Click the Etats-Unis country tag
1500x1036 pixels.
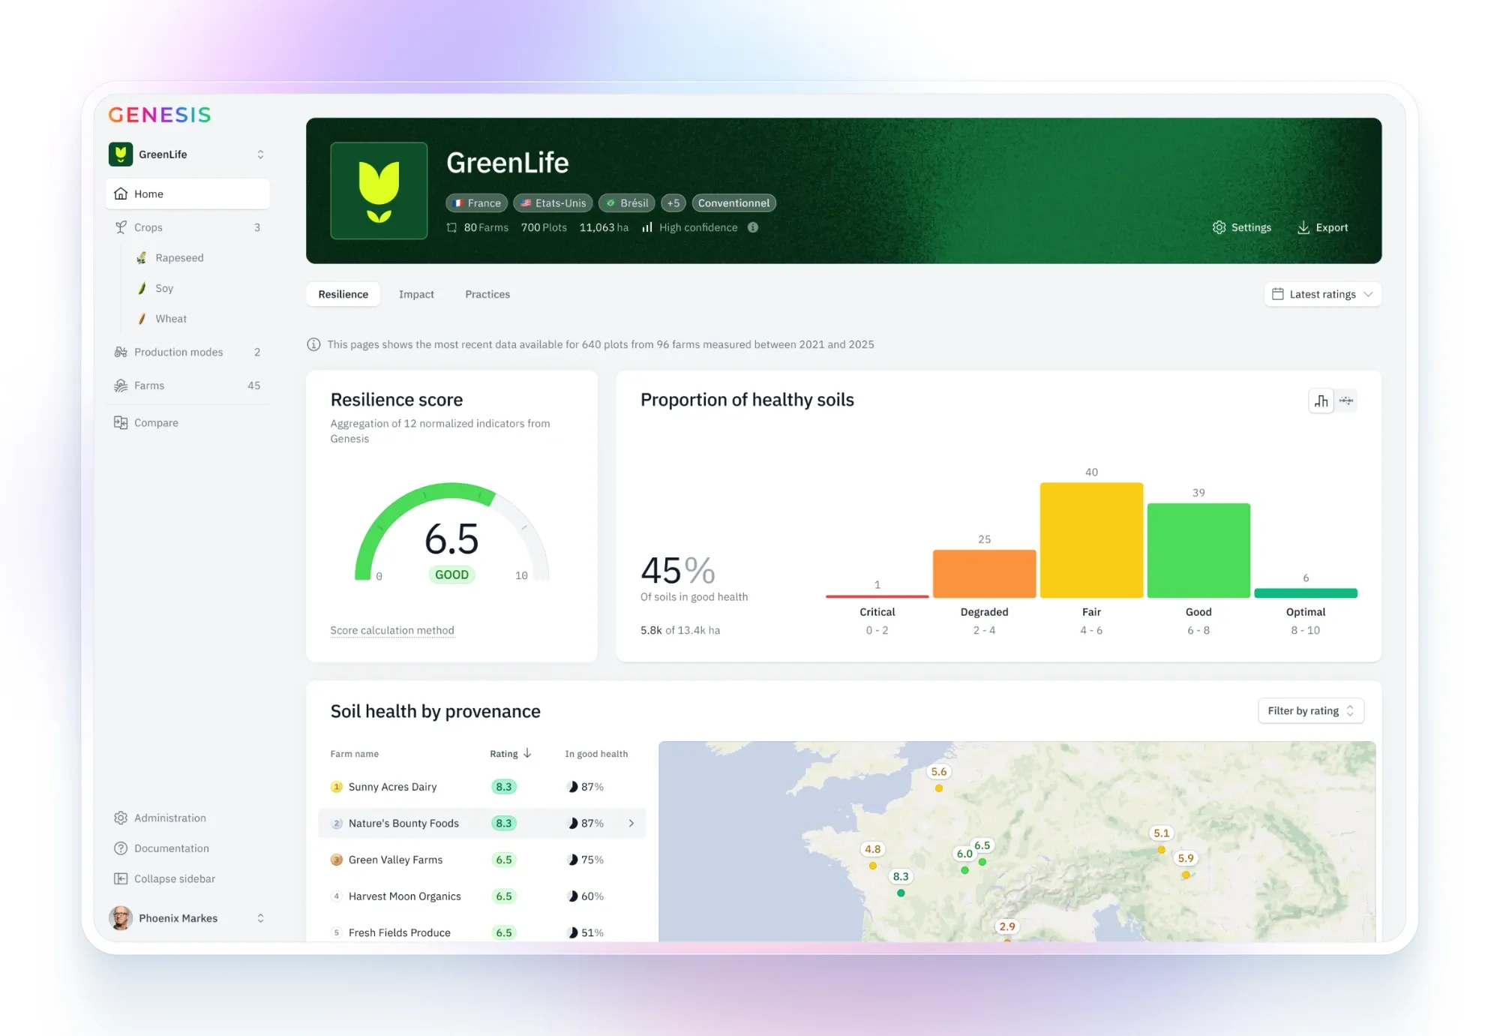coord(553,203)
